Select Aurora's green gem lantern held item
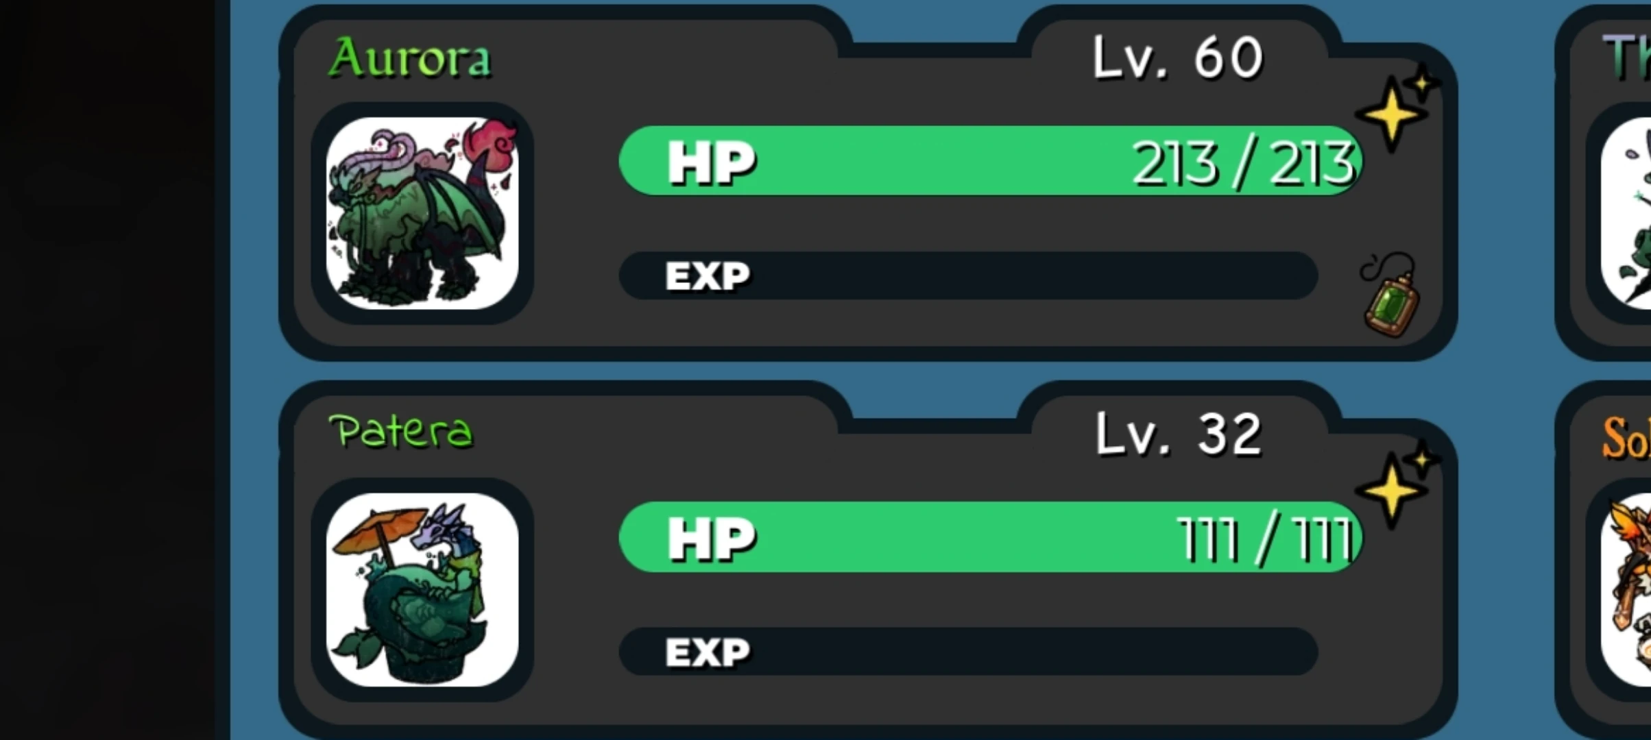 (1390, 295)
